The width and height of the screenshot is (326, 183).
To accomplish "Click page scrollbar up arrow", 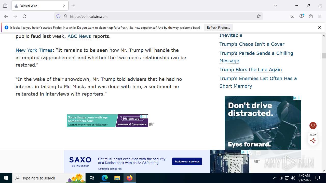I will coord(324,36).
